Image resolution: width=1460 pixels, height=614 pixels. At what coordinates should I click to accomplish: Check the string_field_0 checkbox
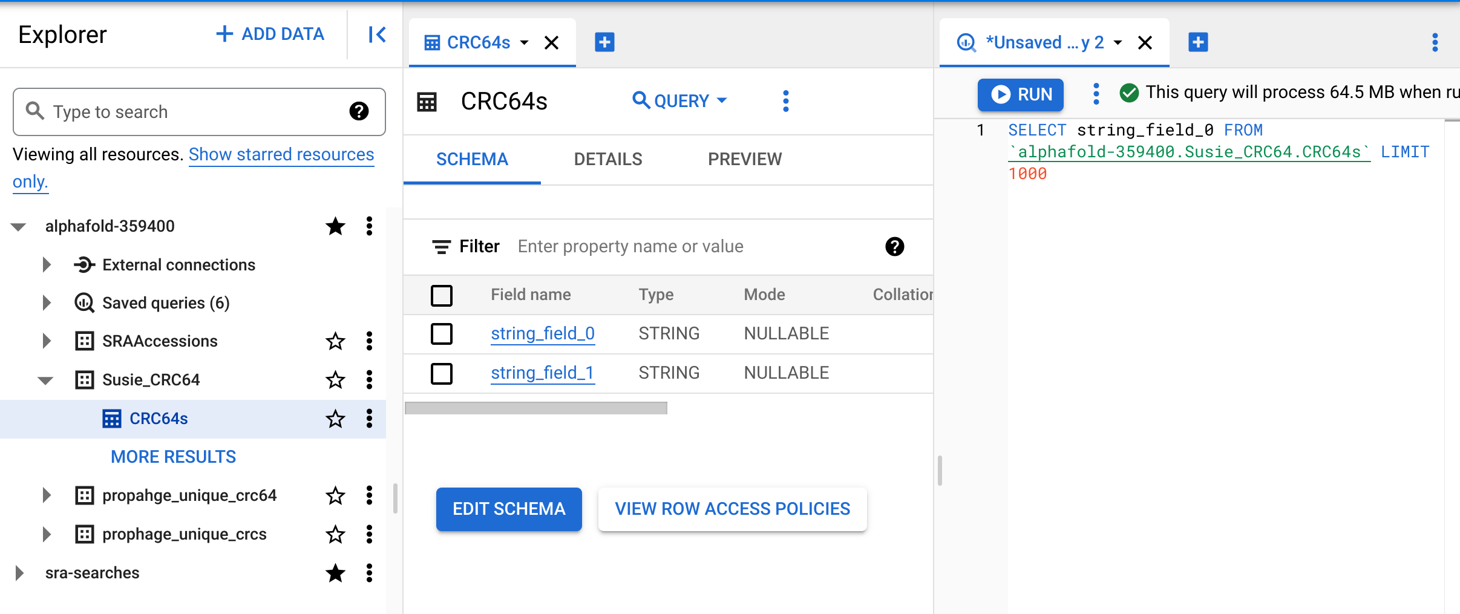click(442, 334)
